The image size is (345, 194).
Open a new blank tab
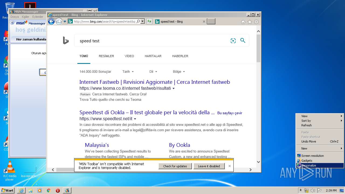point(211,22)
